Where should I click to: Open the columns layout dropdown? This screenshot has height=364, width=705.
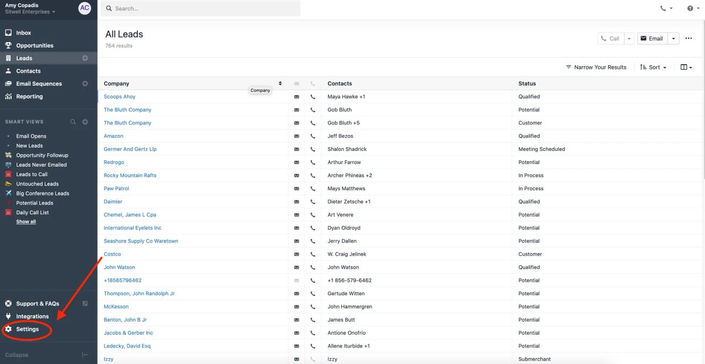pyautogui.click(x=686, y=68)
